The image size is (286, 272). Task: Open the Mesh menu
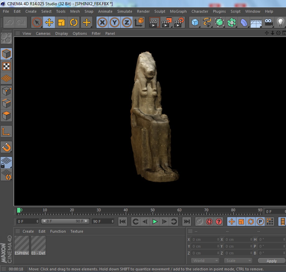tap(75, 11)
